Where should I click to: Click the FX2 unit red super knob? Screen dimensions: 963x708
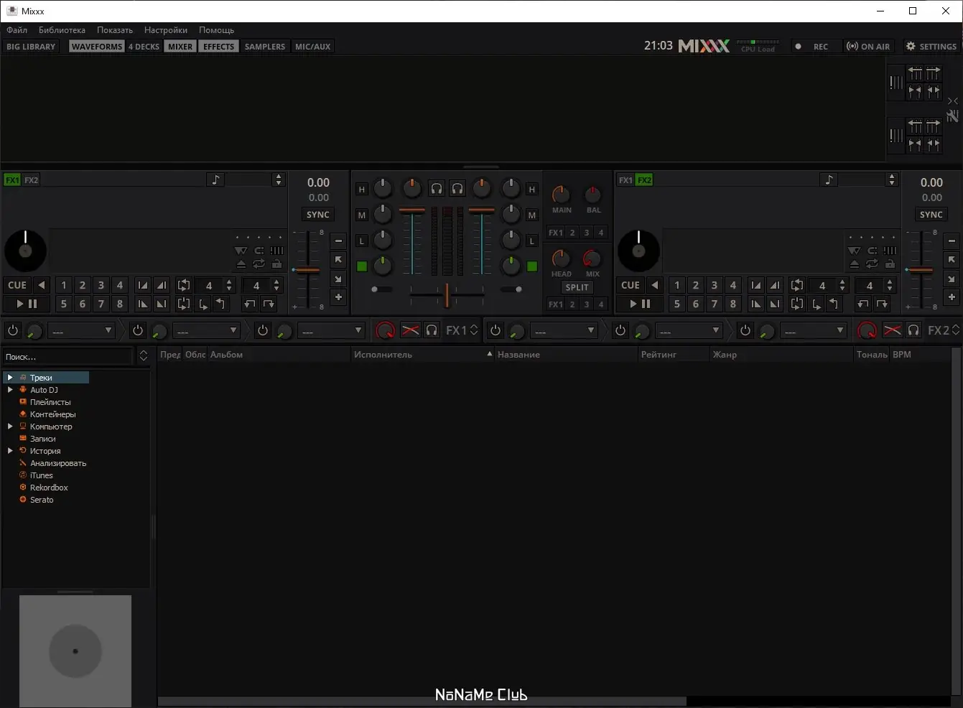867,330
